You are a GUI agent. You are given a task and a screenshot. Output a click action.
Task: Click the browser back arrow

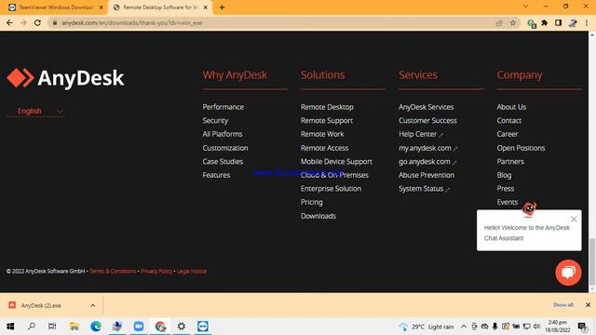[9, 22]
